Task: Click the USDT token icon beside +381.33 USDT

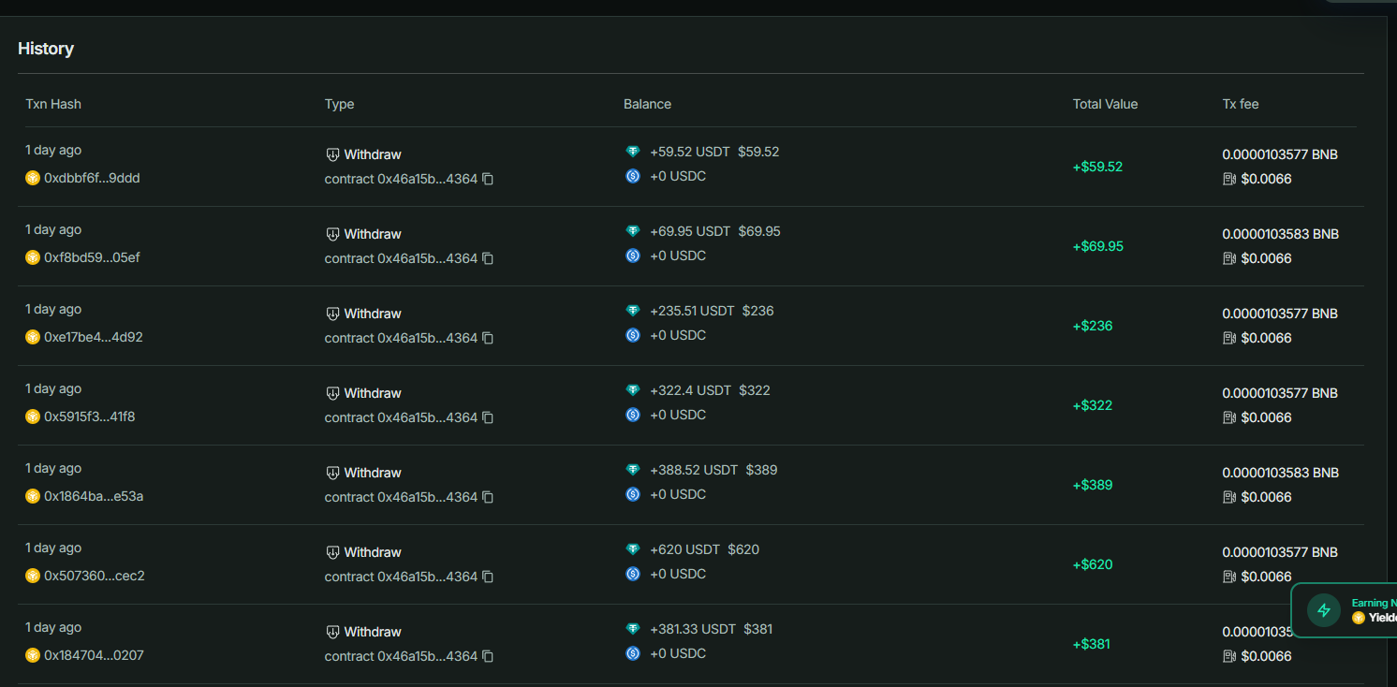Action: pos(633,629)
